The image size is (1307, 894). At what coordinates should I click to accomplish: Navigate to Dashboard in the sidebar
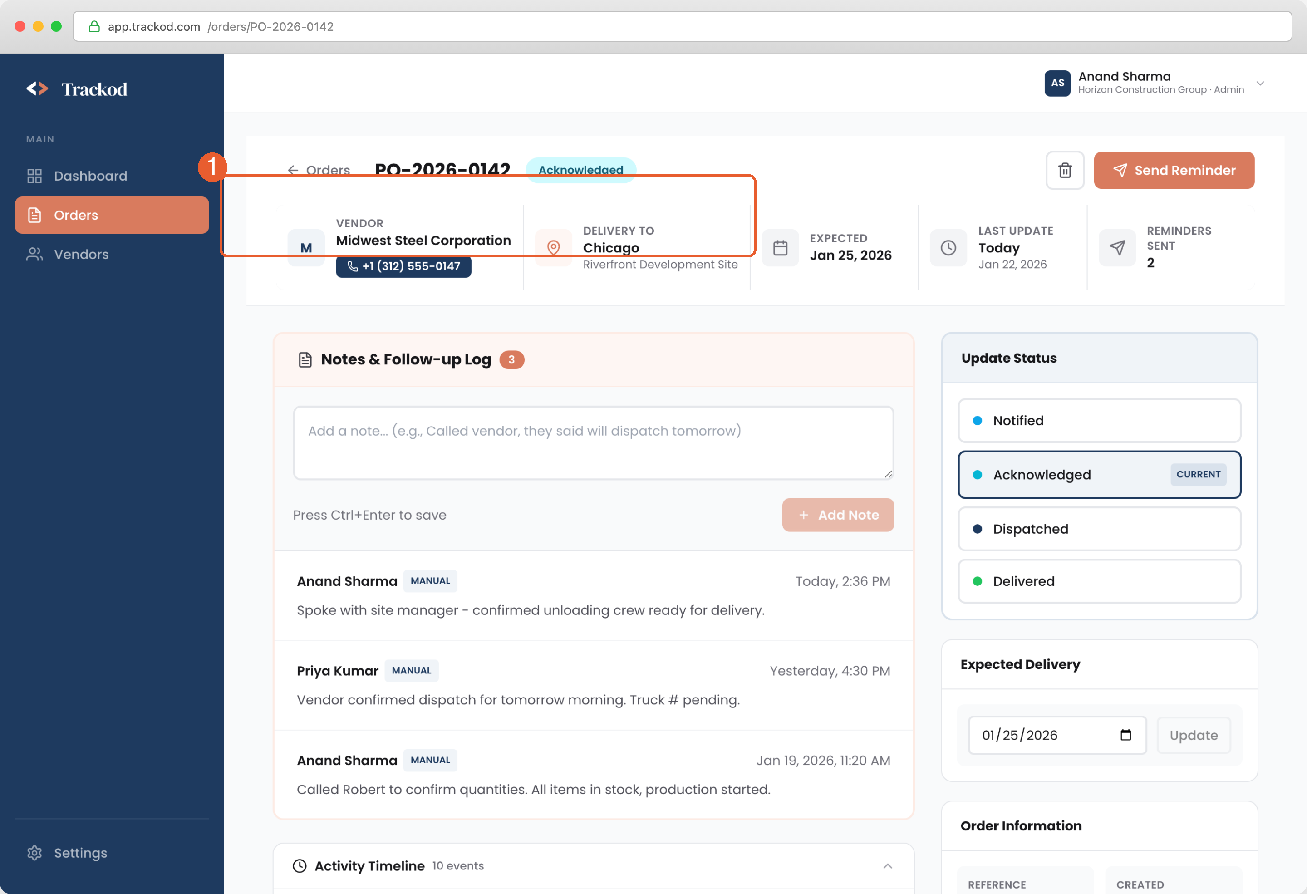[91, 176]
